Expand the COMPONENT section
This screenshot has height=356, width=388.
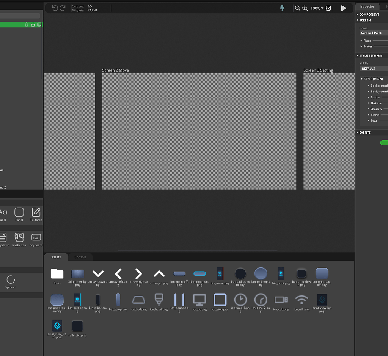point(369,14)
